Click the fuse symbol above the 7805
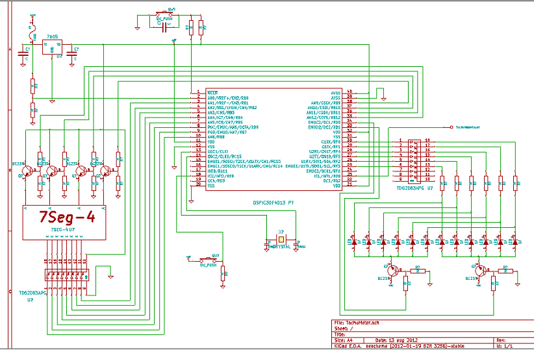The image size is (534, 350). point(32,29)
